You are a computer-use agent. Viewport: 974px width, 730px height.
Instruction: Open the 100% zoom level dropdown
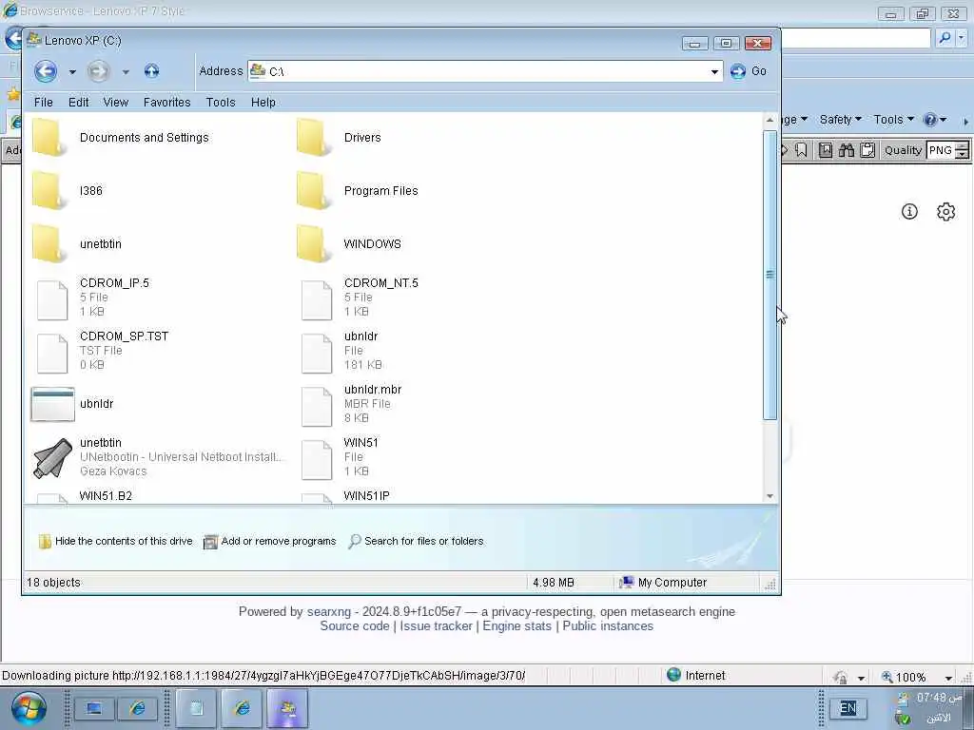(x=948, y=678)
